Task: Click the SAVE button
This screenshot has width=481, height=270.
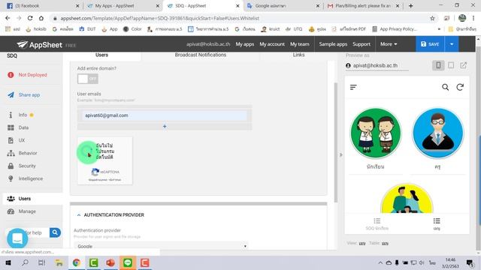Action: 430,44
